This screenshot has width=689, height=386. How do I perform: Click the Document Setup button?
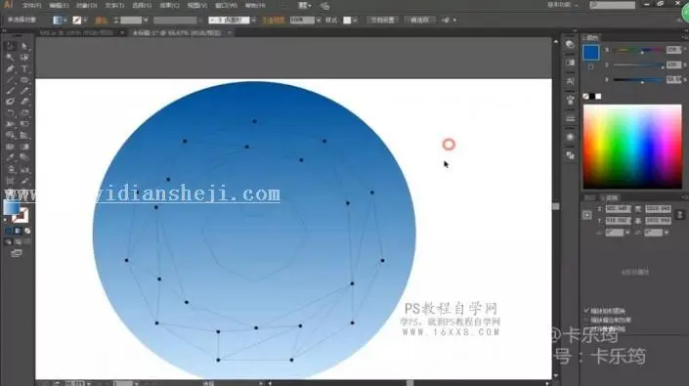[383, 21]
